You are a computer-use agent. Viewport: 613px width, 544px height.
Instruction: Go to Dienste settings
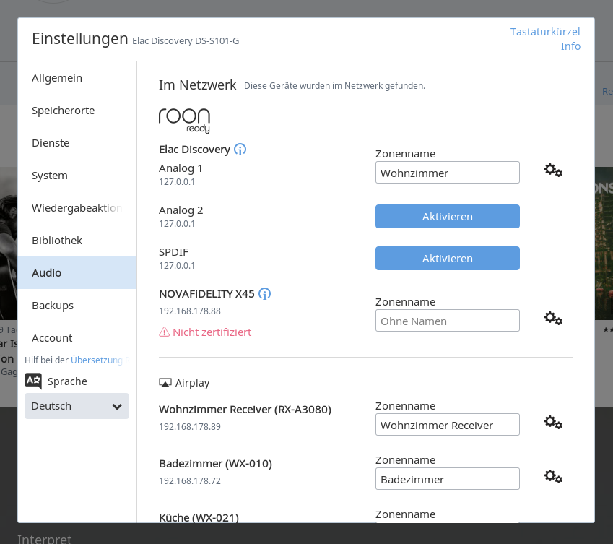(77, 143)
